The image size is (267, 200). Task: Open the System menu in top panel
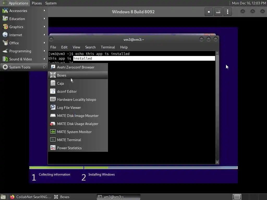pyautogui.click(x=51, y=3)
